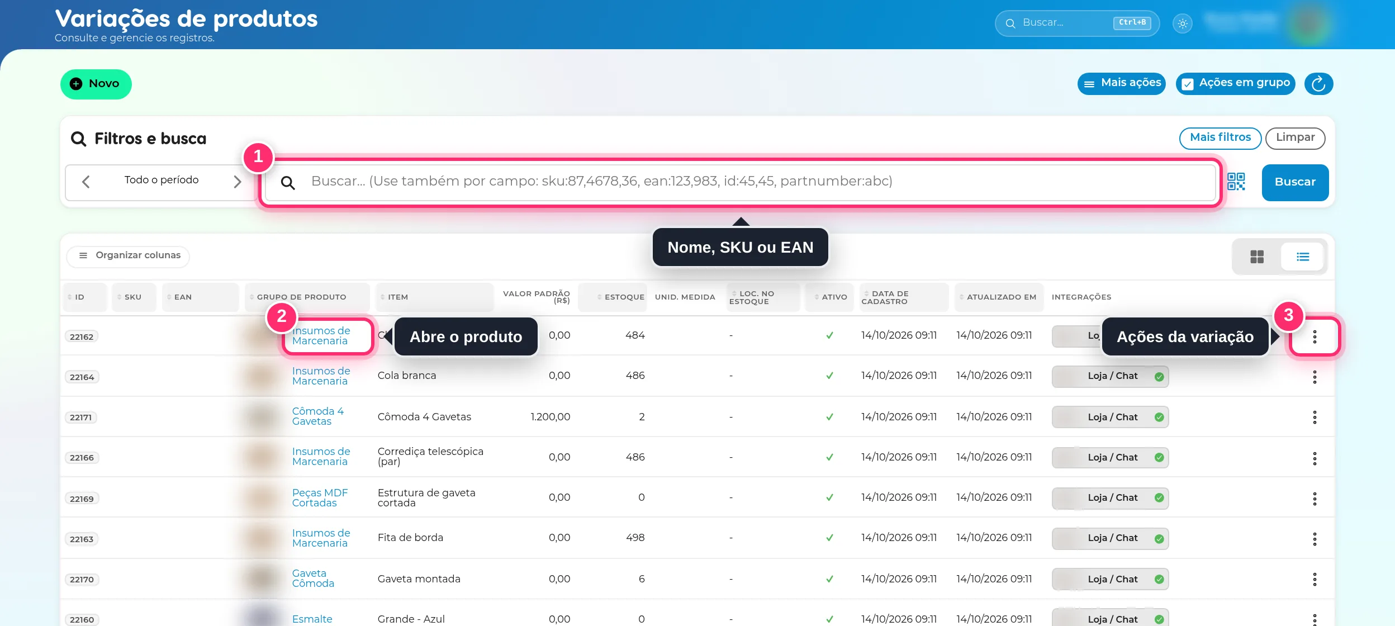Sort by Atualizado em column
Viewport: 1395px width, 626px height.
(999, 297)
